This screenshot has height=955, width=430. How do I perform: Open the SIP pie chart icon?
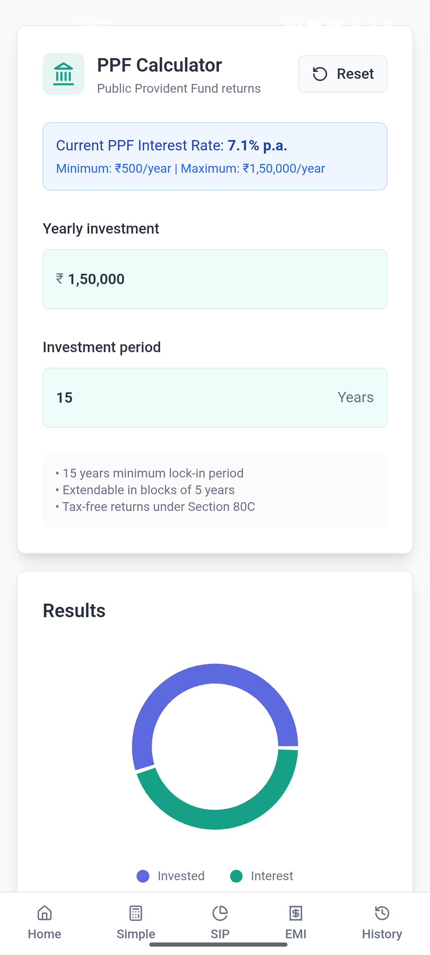220,913
